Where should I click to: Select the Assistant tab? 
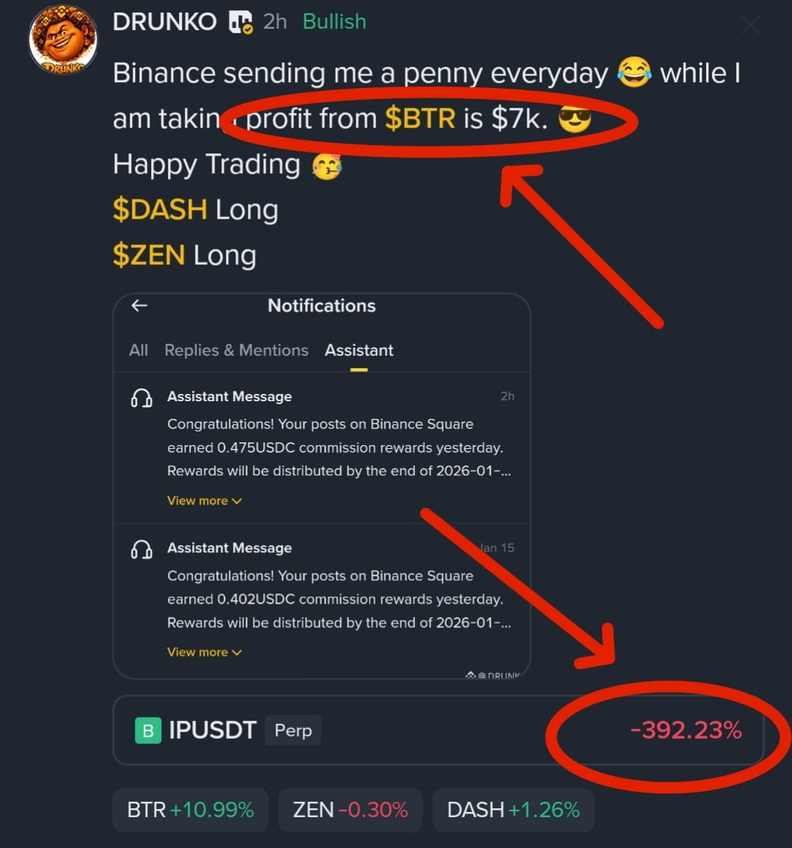[359, 351]
